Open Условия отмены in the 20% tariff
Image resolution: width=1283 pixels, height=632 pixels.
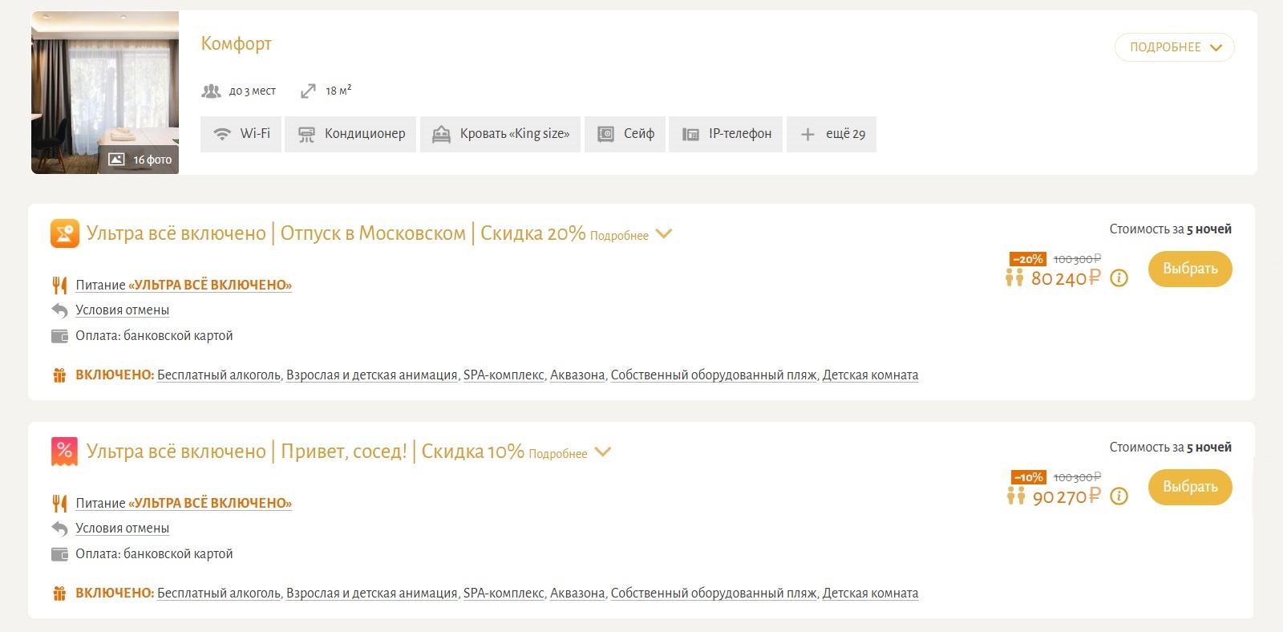point(122,310)
